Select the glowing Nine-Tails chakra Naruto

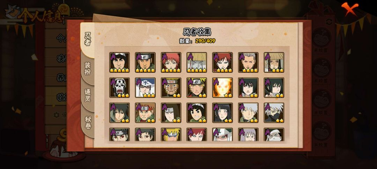pyautogui.click(x=222, y=87)
